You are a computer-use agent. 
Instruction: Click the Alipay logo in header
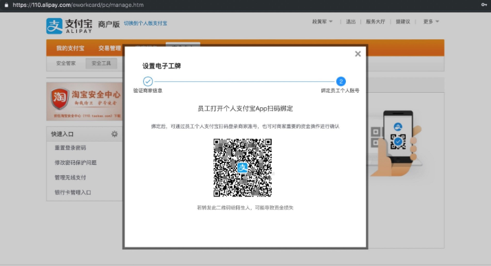69,25
